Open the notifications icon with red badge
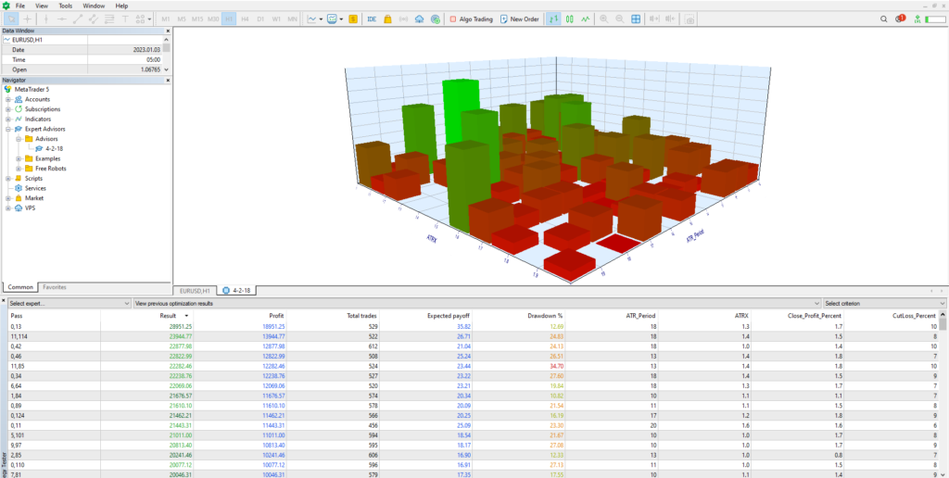The width and height of the screenshot is (949, 478). [x=900, y=19]
